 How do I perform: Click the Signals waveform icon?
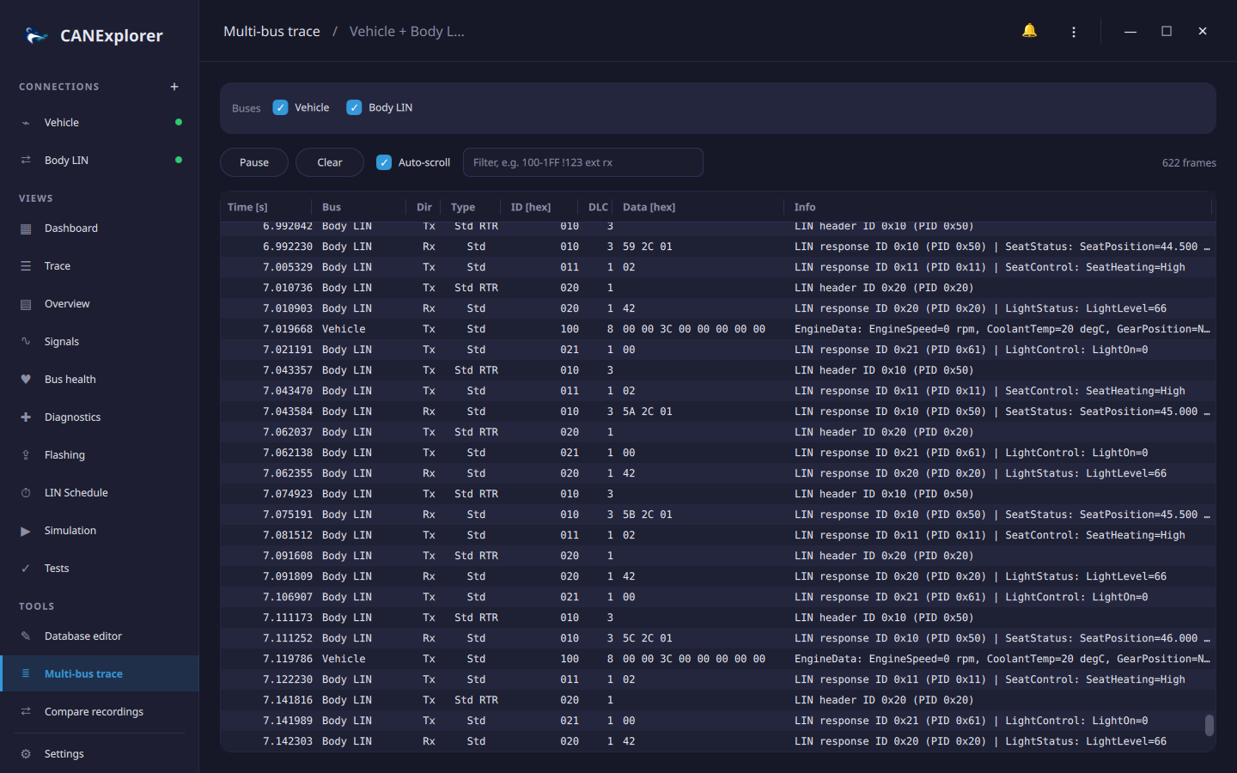[x=26, y=342]
